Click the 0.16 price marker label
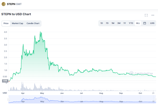The height and width of the screenshot is (104, 158). pyautogui.click(x=5, y=81)
